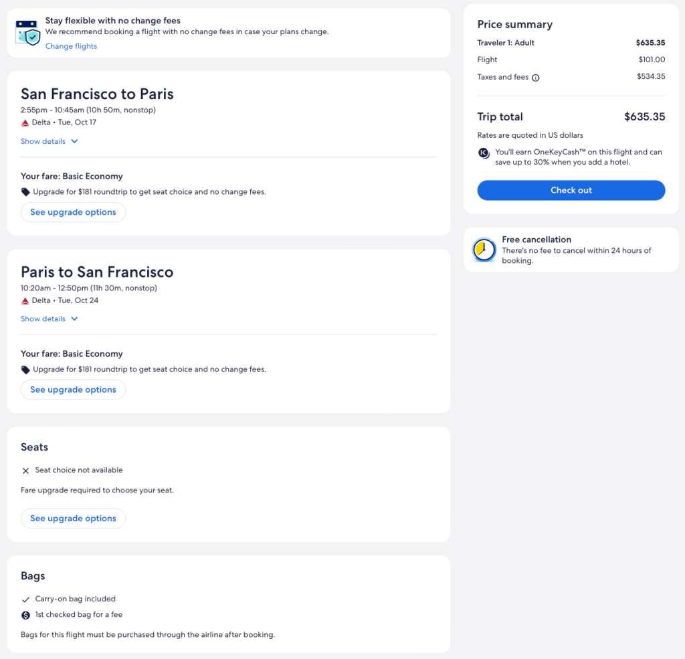Viewport: 685px width, 659px height.
Task: Click the X icon by Seat choice not available
Action: 25,471
